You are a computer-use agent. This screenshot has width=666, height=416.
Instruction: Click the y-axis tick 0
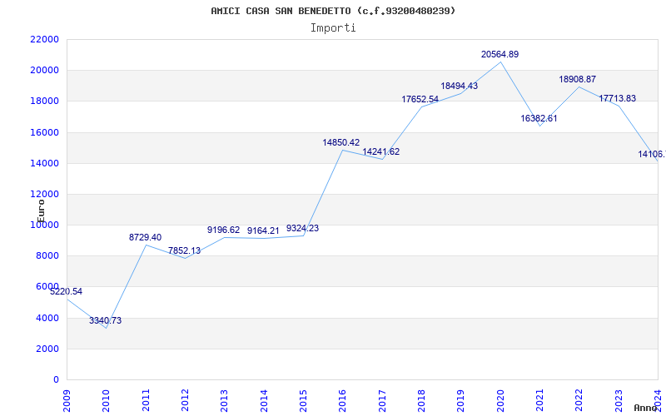point(56,380)
